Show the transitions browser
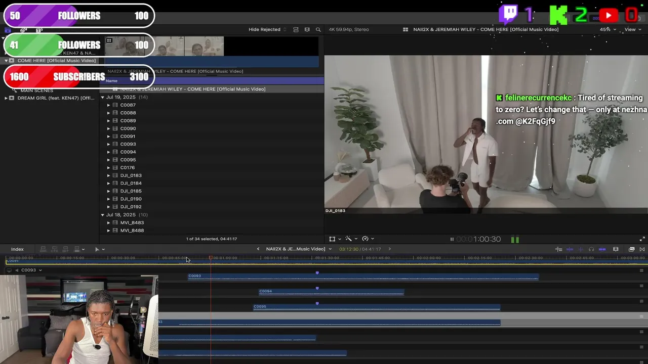The height and width of the screenshot is (364, 648). [x=642, y=249]
